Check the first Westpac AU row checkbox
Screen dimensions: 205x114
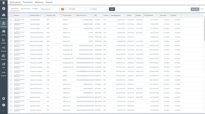11,33
